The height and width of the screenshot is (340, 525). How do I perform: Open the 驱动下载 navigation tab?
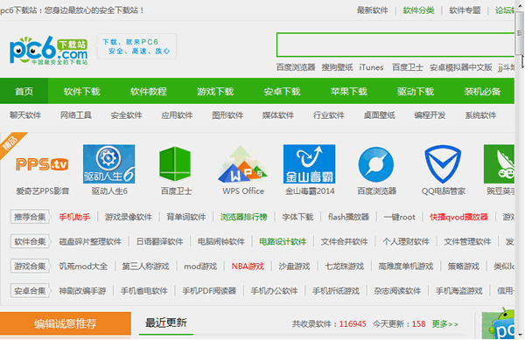[x=416, y=91]
